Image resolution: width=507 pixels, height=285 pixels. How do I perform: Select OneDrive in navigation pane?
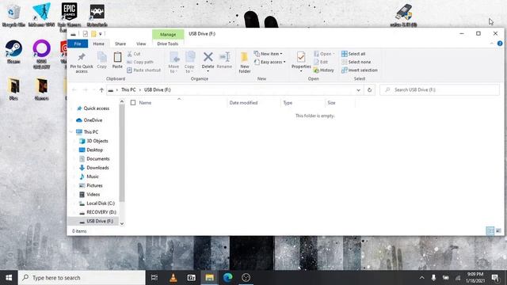[90, 120]
